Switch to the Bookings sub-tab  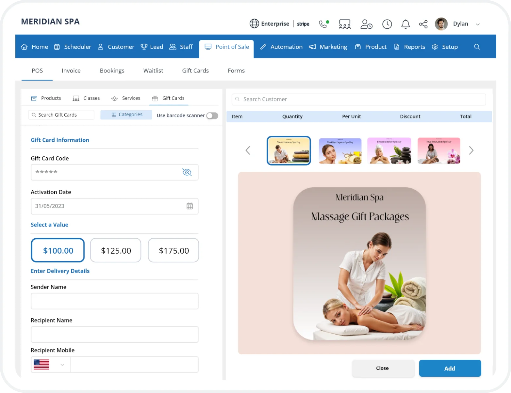pyautogui.click(x=112, y=71)
